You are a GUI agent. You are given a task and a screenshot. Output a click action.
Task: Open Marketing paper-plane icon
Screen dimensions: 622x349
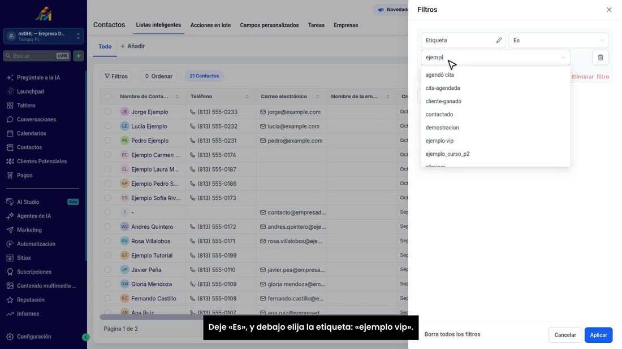[10, 230]
